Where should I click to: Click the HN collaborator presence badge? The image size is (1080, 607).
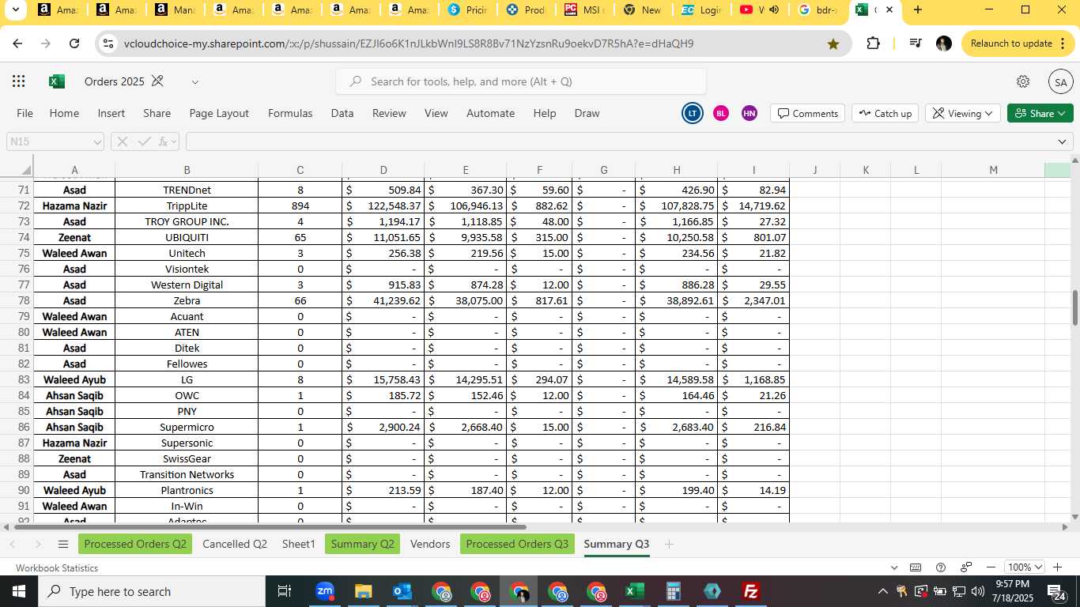(x=750, y=113)
